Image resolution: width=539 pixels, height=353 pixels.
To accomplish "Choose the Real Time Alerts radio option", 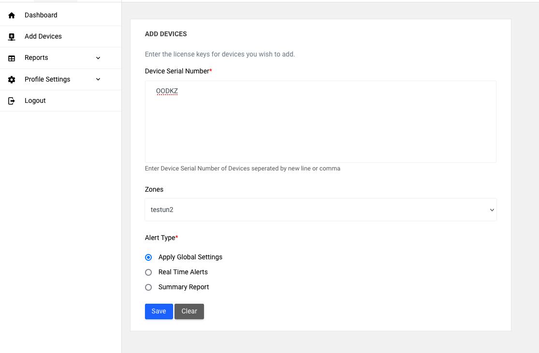I will coord(148,272).
